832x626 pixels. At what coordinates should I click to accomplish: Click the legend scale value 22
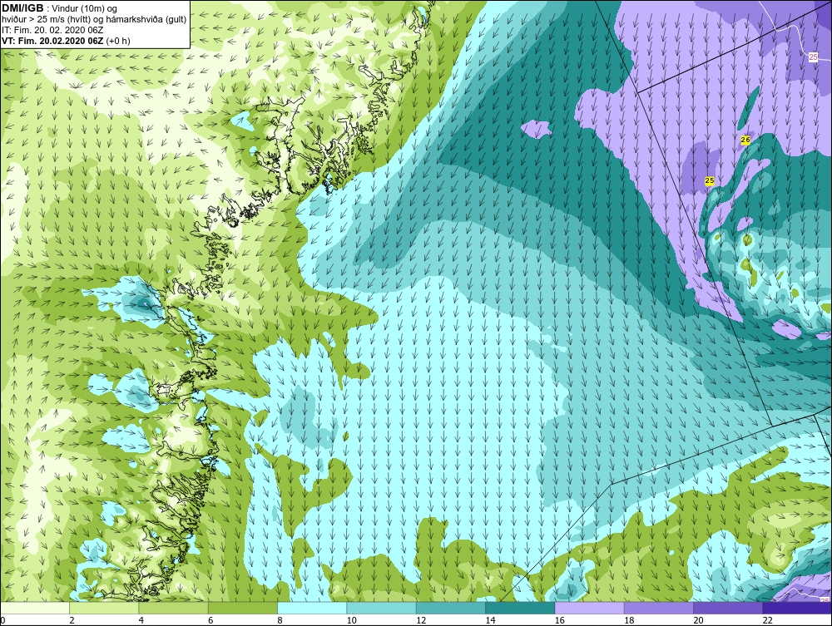point(767,620)
